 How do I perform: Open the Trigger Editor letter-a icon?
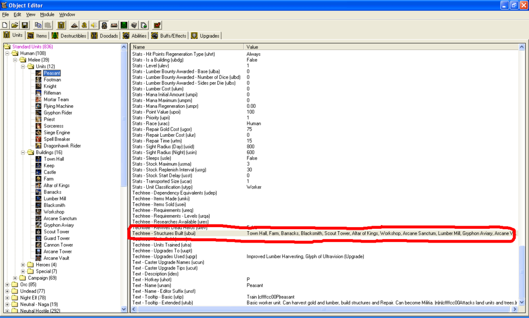[x=84, y=25]
